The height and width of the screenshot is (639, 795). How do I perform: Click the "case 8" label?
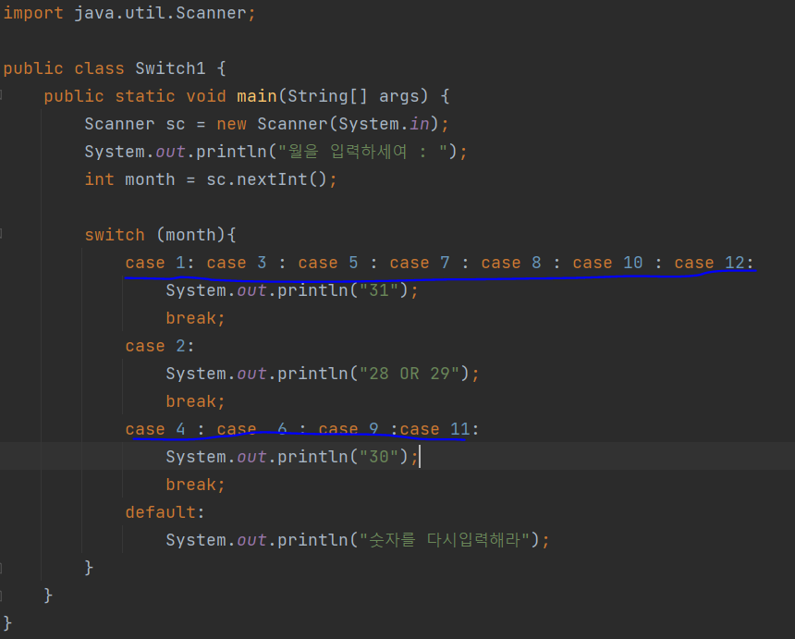pos(511,263)
